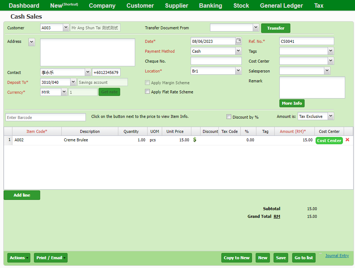
Task: Toggle the Discount by % checkbox
Action: click(229, 116)
